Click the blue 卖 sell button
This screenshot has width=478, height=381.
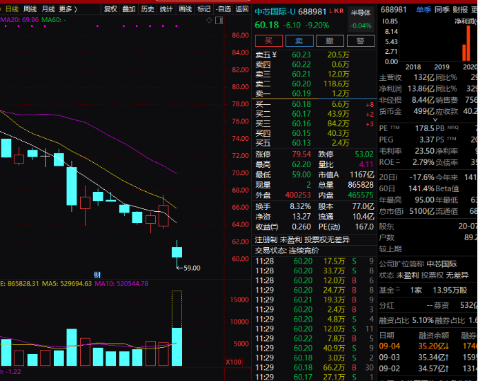point(299,41)
